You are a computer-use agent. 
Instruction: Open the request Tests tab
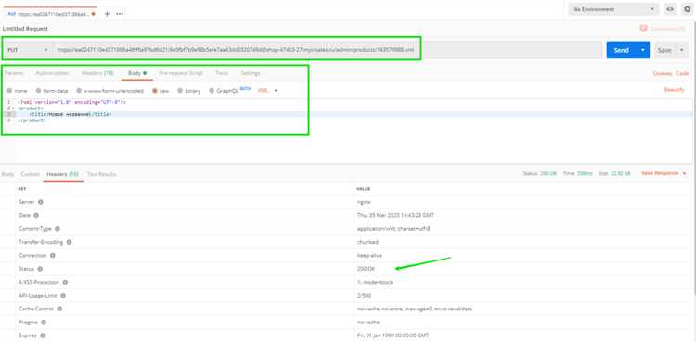[x=222, y=73]
